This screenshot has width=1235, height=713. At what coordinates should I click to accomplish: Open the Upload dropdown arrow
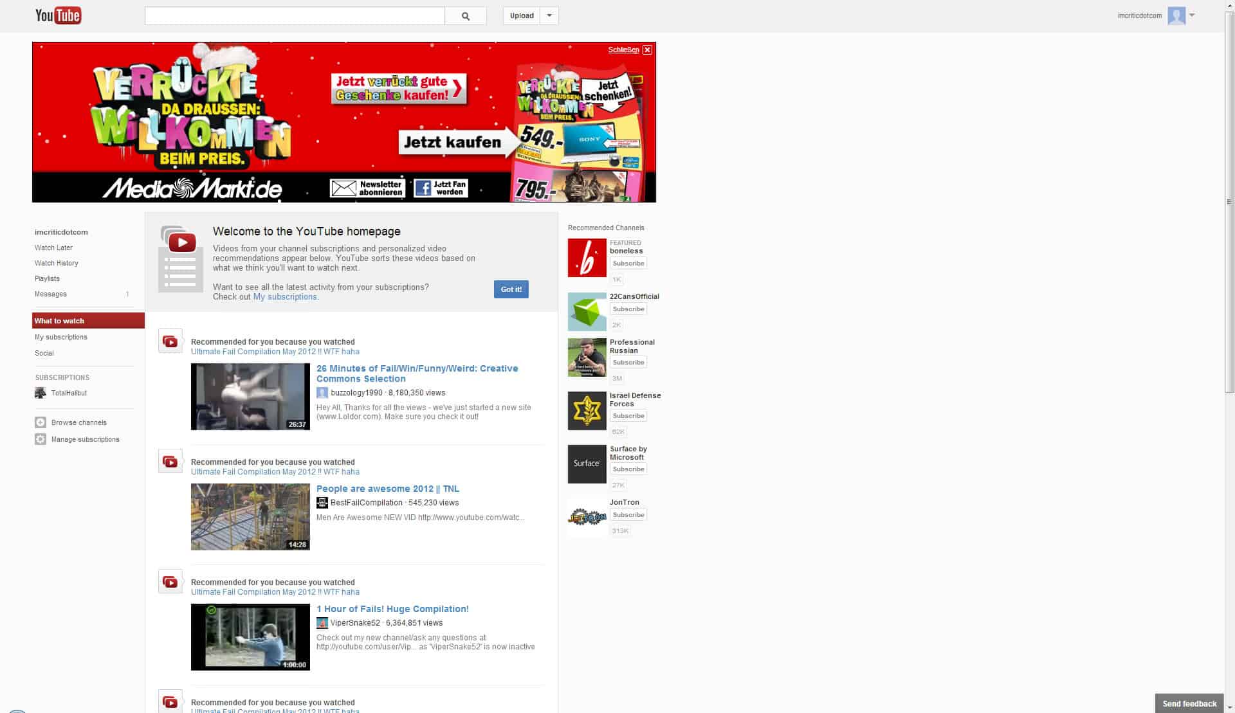549,16
